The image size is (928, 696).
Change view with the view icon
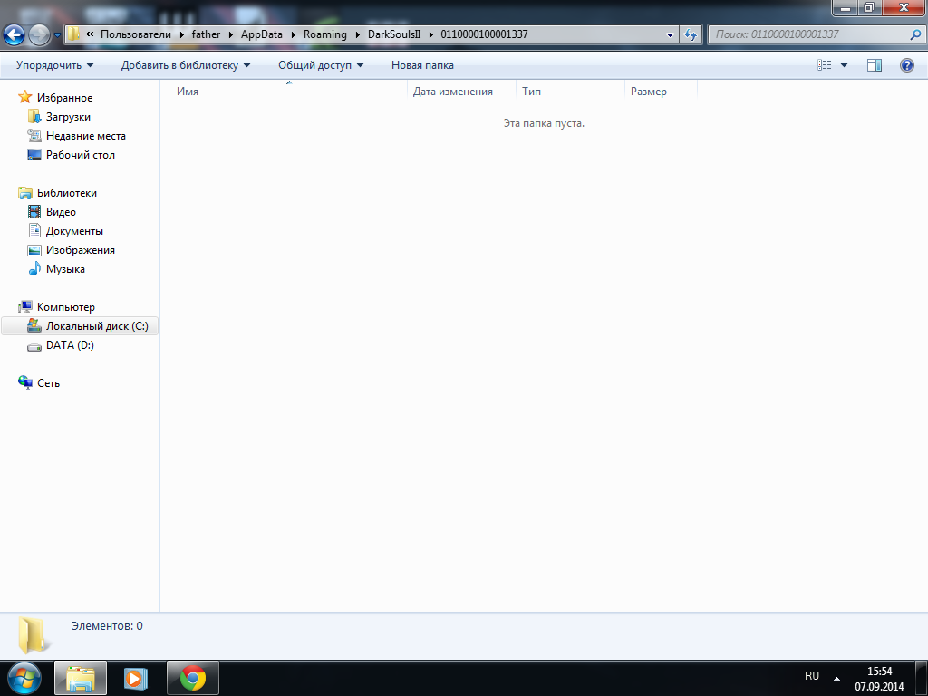[x=825, y=65]
